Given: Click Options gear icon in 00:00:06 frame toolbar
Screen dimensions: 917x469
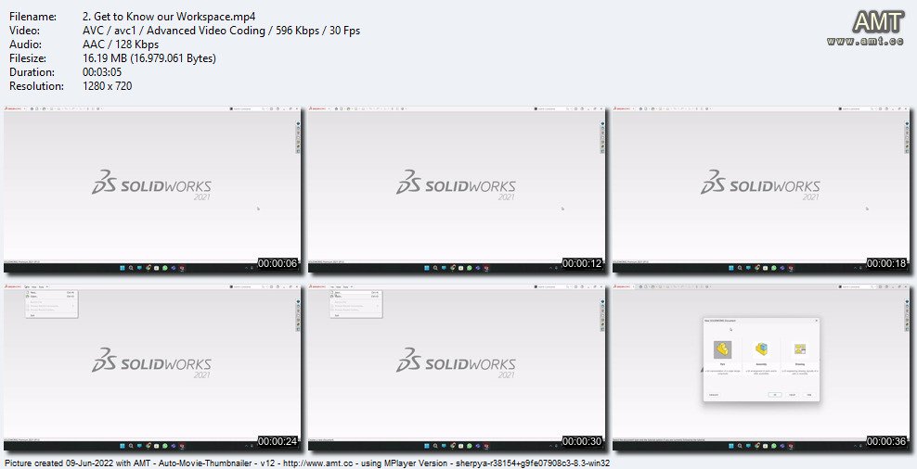Looking at the screenshot, I should 97,108.
